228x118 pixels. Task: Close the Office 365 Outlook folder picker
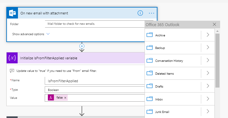(x=214, y=24)
